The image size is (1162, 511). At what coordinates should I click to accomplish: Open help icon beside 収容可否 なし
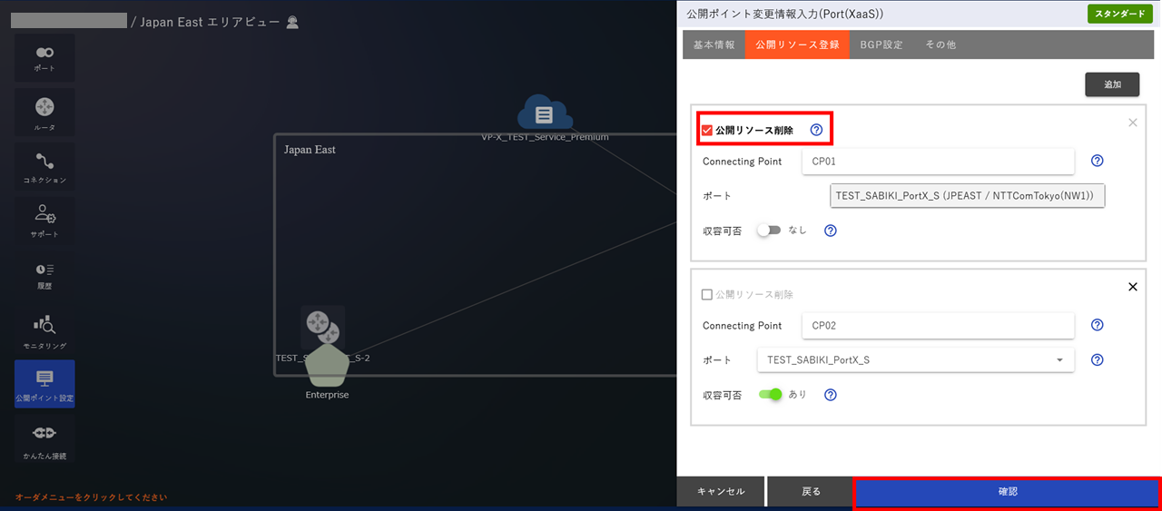point(830,231)
